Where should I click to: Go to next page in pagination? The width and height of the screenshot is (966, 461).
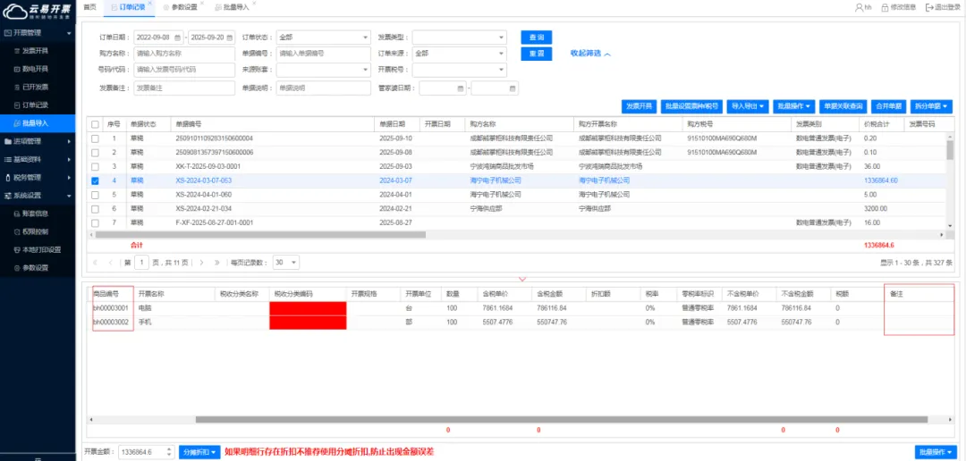coord(203,263)
